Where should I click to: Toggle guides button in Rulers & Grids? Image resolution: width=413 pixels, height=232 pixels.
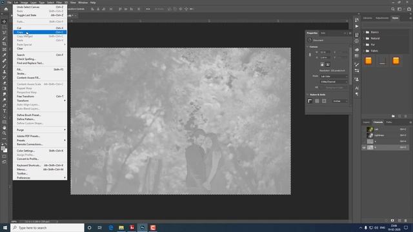(324, 101)
